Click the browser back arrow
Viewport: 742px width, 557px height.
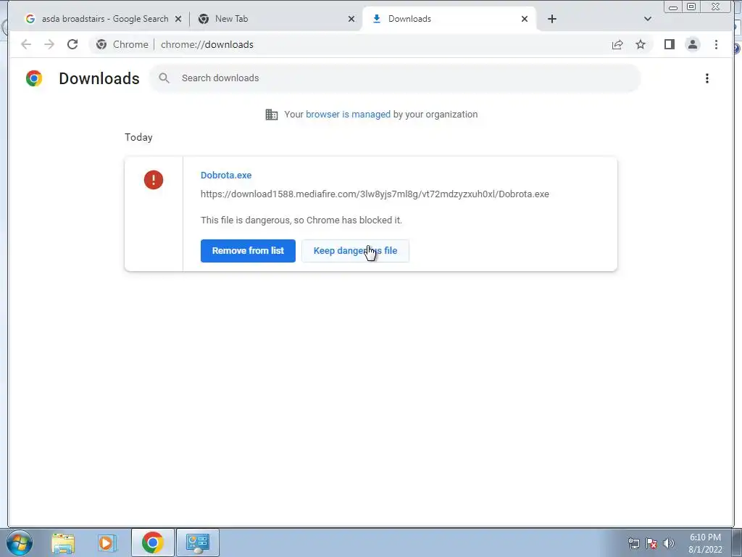pyautogui.click(x=26, y=44)
